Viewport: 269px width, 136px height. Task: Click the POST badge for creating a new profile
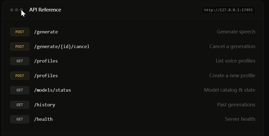pos(19,76)
